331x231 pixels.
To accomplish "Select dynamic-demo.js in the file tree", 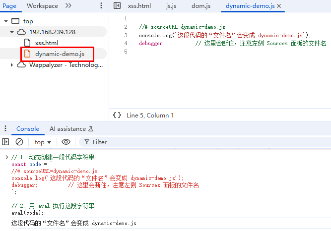I will point(60,54).
